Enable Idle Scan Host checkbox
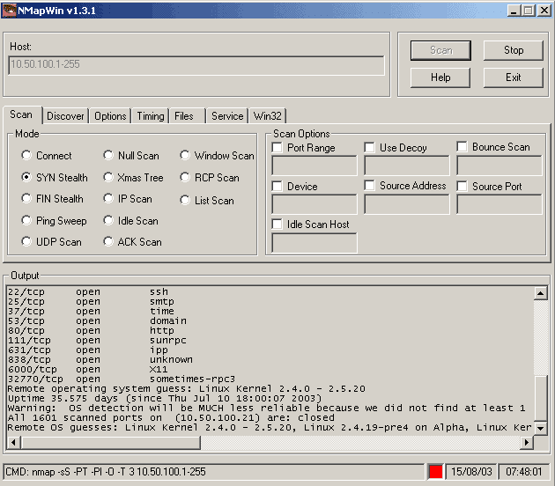Screen dimensions: 555x486 click(277, 224)
